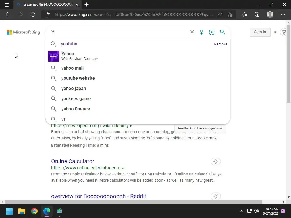Choose the yahoo mail suggestion
This screenshot has width=291, height=218.
click(x=138, y=68)
